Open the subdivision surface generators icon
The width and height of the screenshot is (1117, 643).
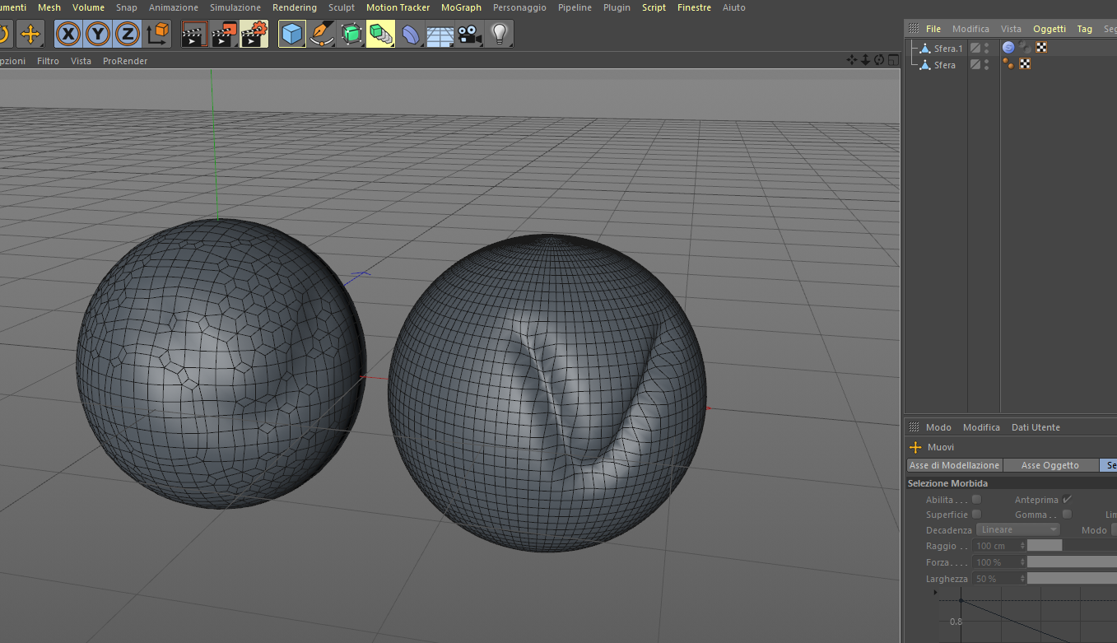[351, 34]
